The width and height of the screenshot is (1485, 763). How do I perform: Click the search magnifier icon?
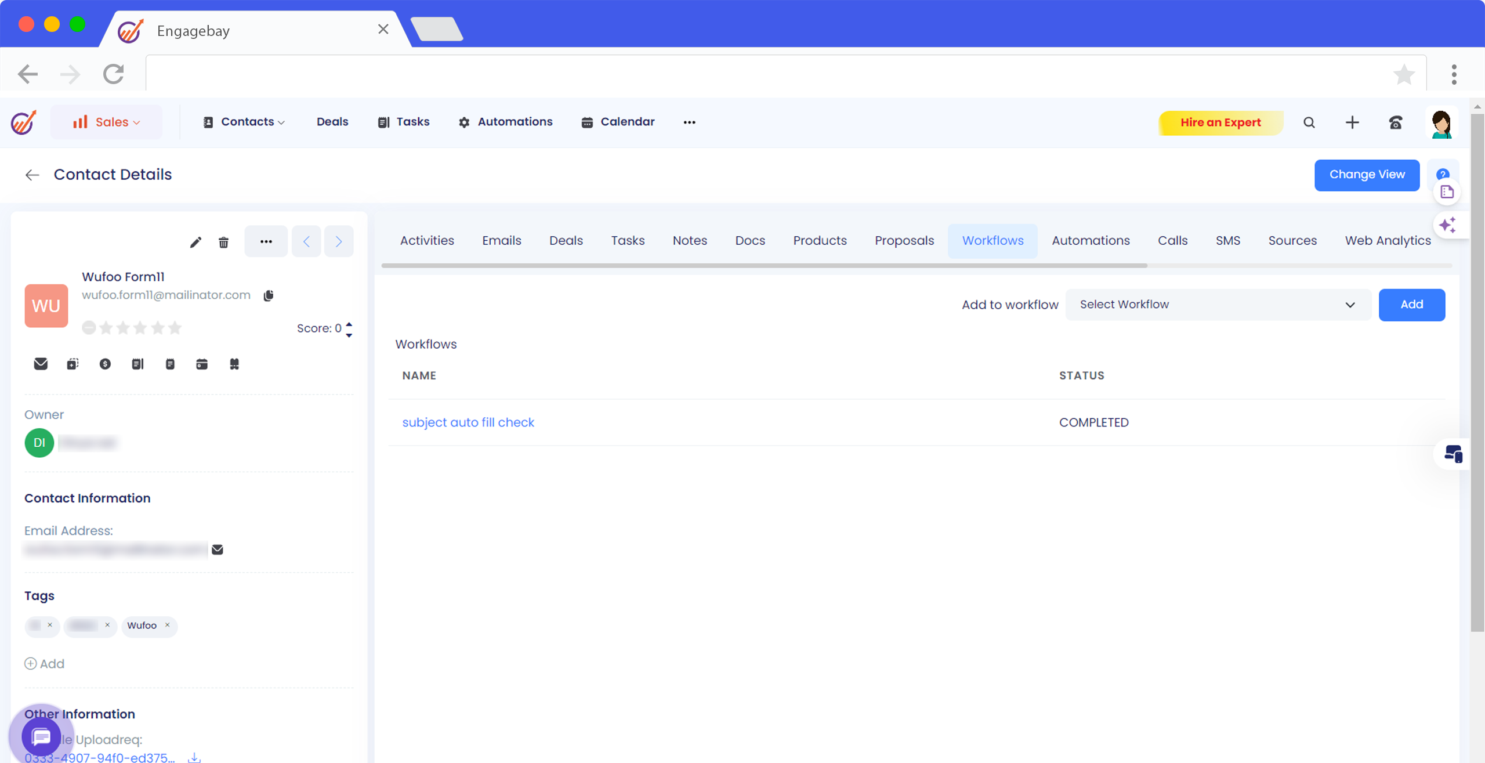1309,122
